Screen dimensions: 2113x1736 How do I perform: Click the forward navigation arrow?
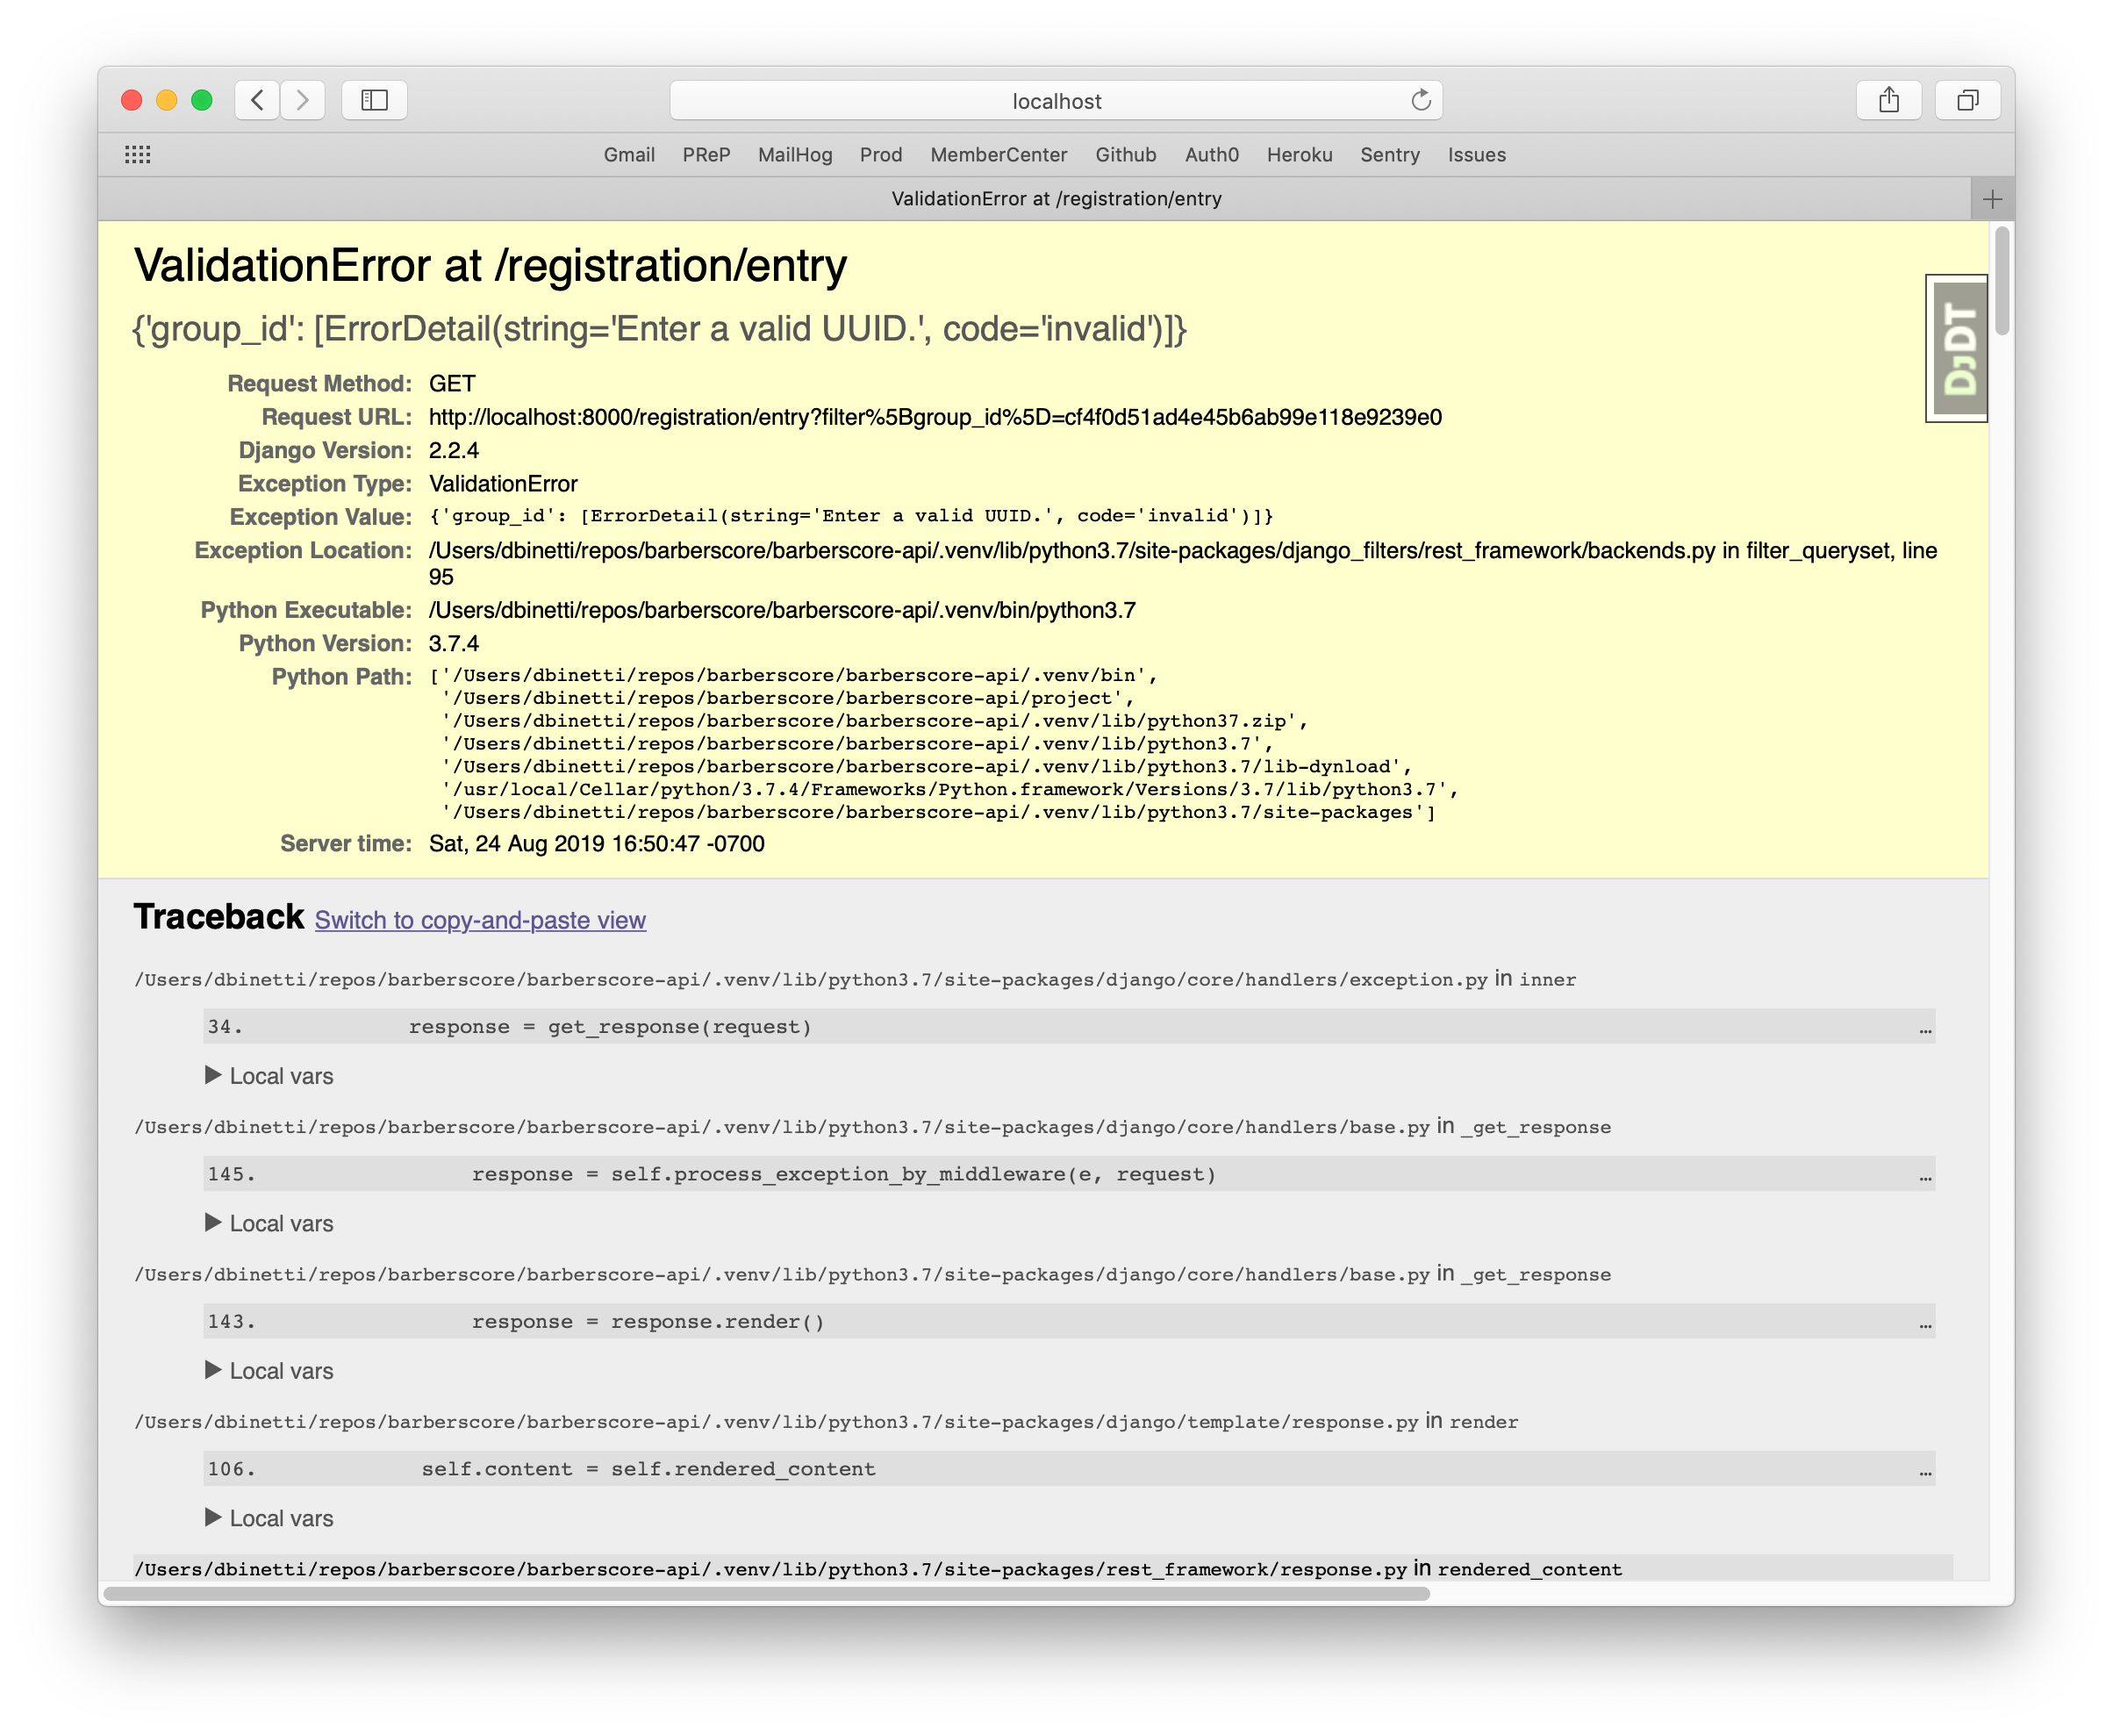[x=303, y=100]
